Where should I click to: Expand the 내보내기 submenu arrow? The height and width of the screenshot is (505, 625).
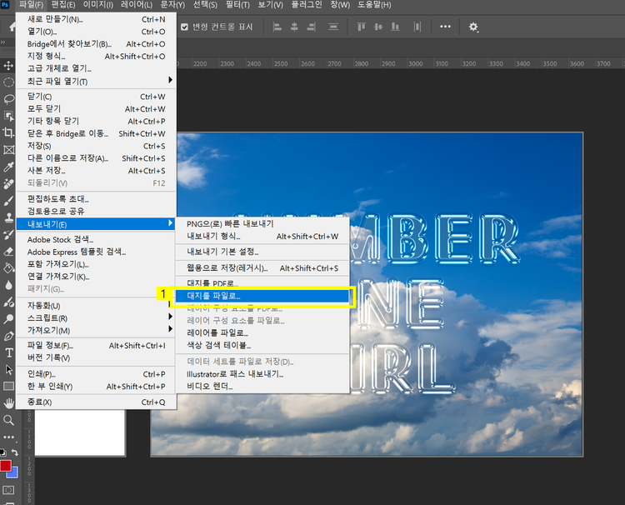[170, 223]
